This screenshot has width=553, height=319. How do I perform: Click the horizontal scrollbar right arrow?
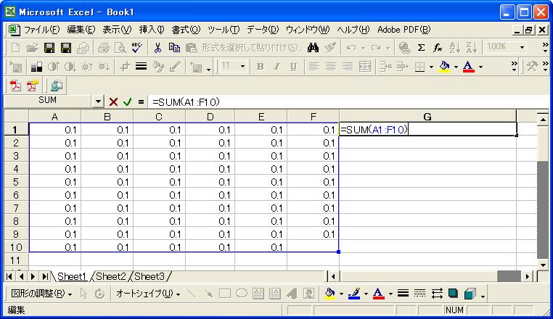pyautogui.click(x=528, y=276)
